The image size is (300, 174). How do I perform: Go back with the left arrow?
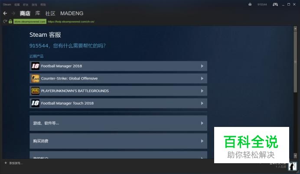[5, 13]
